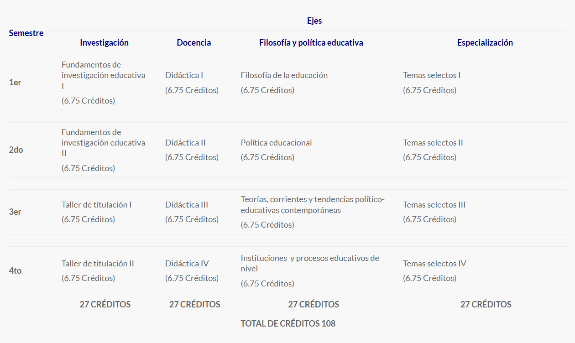Viewport: 575px width, 343px height.
Task: Select the Didáctica I course cell
Action: [184, 75]
